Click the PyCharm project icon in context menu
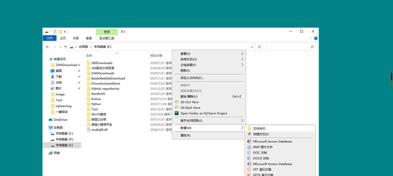The height and width of the screenshot is (176, 393). pyautogui.click(x=176, y=113)
